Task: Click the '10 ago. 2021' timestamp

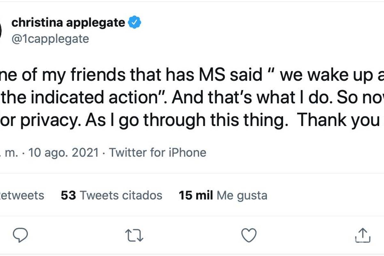Action: (64, 153)
